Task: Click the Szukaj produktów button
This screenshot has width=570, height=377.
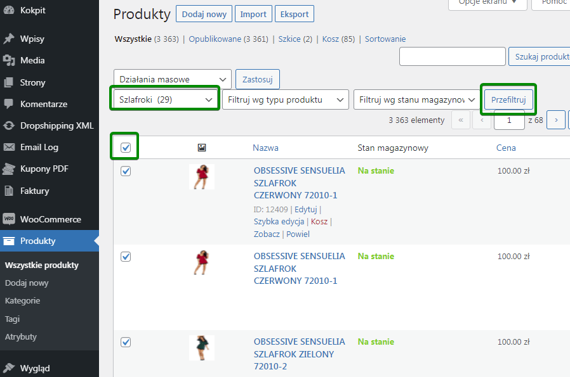Action: (x=540, y=56)
